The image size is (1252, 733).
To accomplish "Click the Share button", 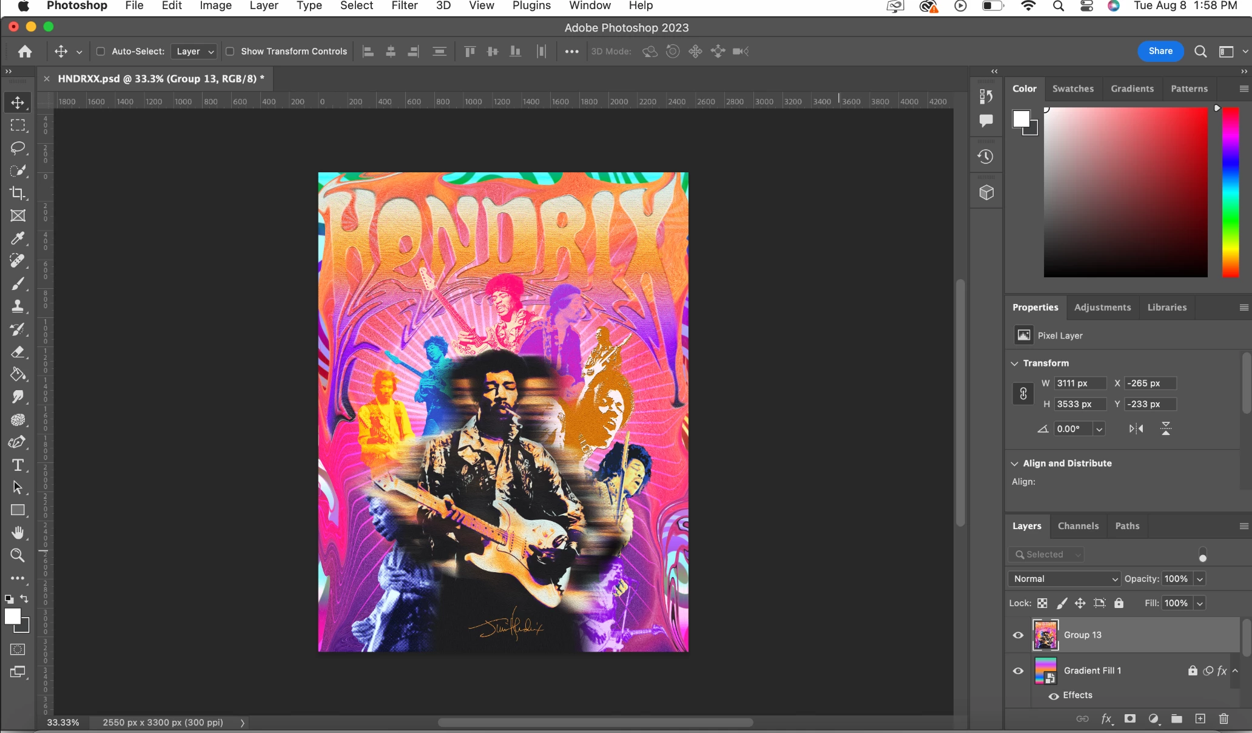I will (x=1160, y=51).
